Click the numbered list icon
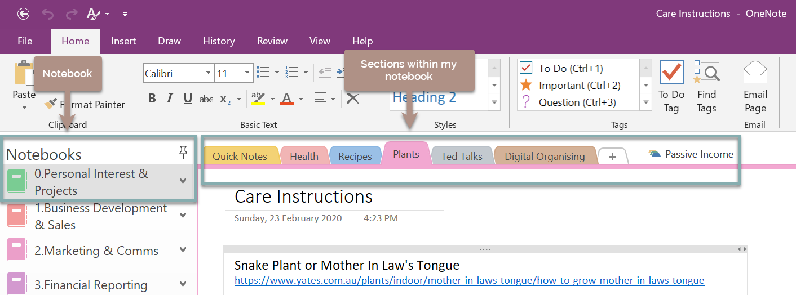 pos(291,71)
